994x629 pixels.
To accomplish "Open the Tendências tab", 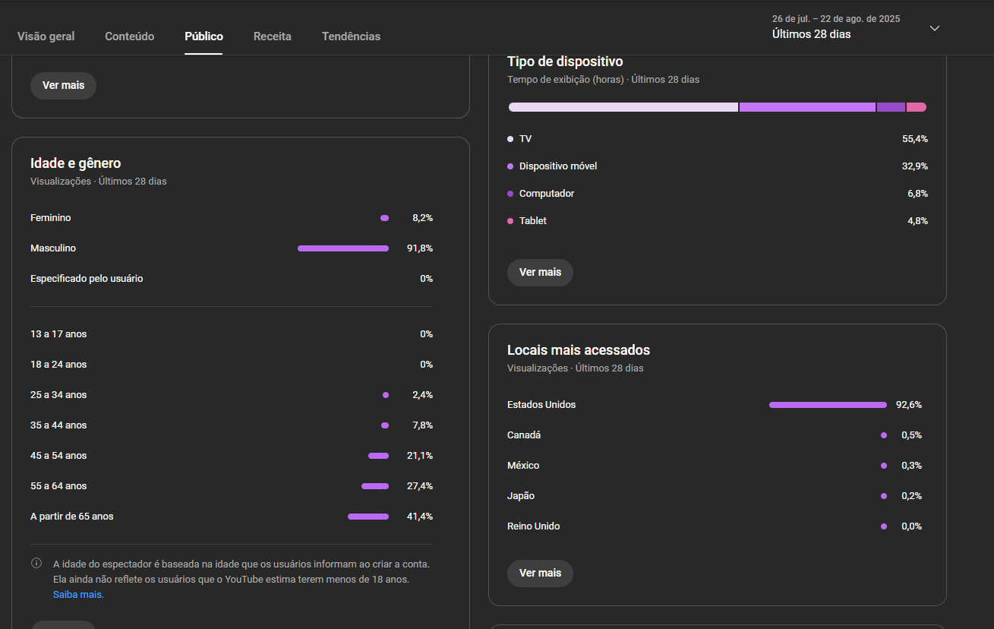I will tap(352, 36).
